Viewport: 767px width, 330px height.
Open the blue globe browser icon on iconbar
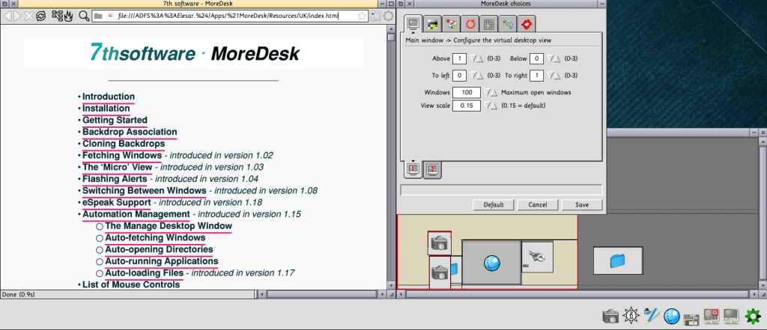point(672,316)
